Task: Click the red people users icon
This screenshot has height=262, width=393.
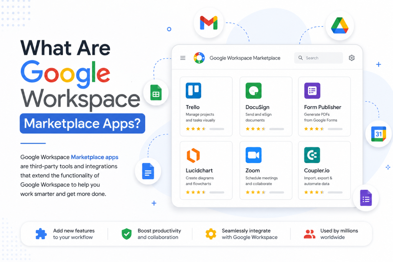Action: coord(310,234)
